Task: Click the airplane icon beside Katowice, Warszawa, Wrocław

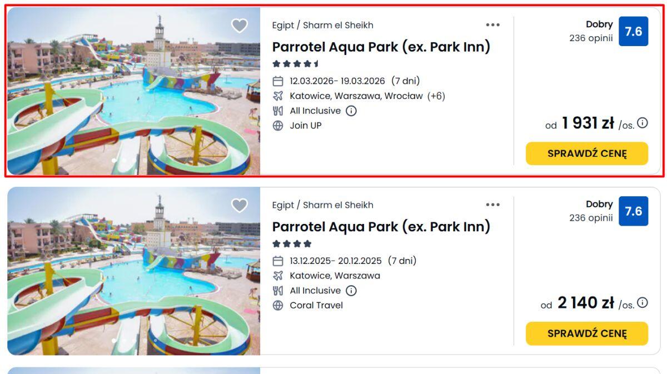Action: tap(278, 96)
